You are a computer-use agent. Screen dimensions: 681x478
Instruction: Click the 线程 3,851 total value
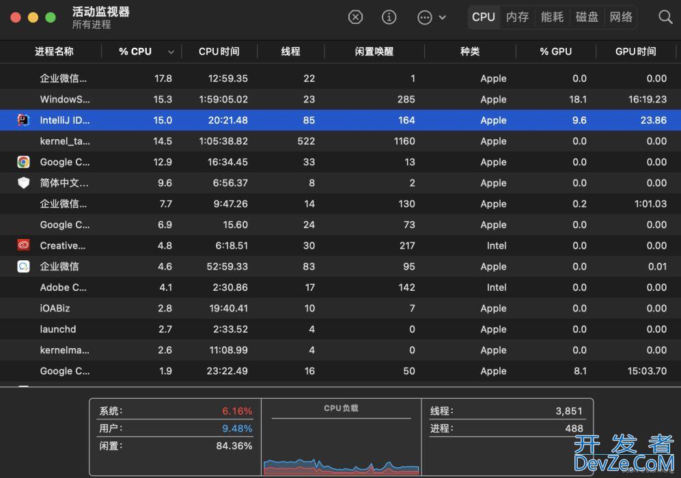[x=569, y=410]
